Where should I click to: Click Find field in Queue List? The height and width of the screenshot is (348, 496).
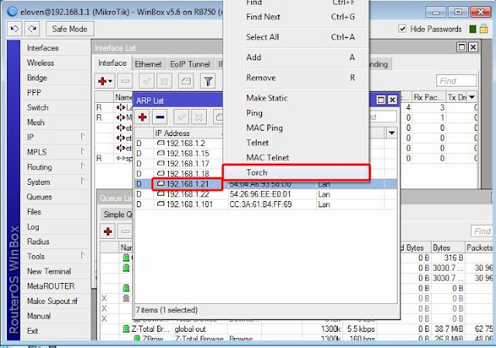point(482,231)
